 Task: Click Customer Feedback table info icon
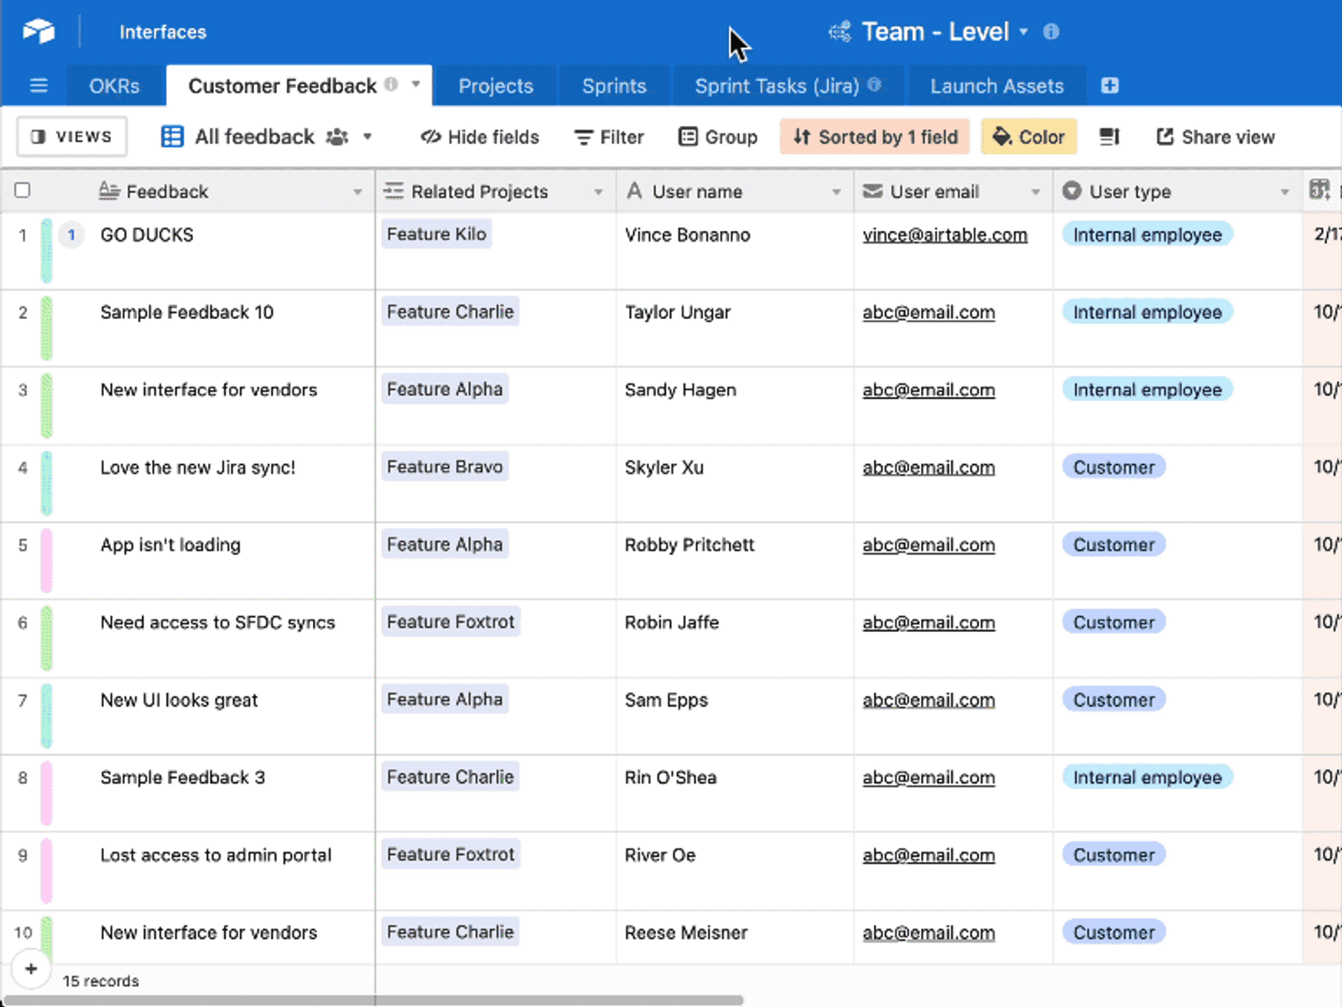pos(391,85)
